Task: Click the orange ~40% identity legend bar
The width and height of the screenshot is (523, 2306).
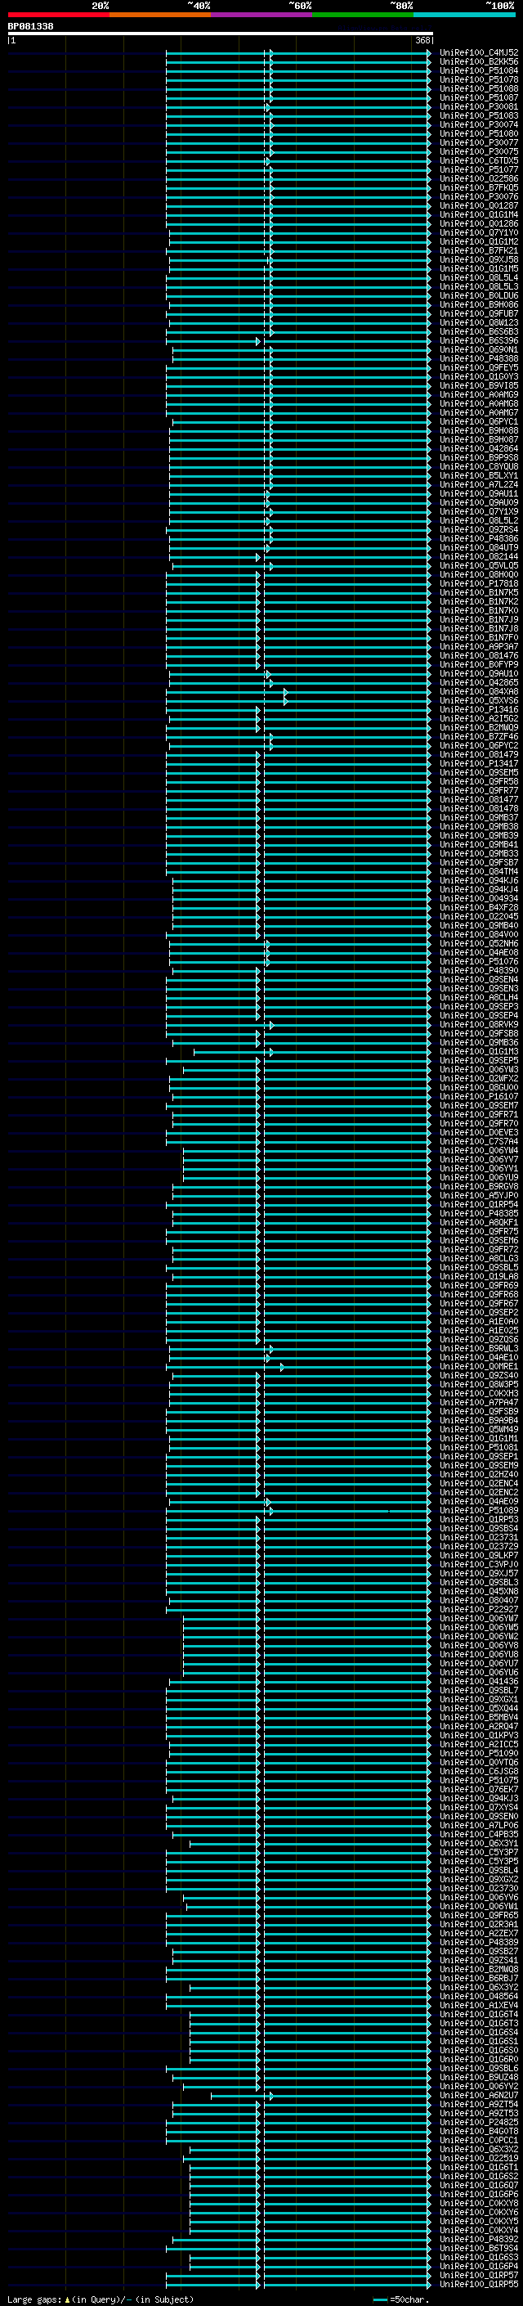Action: coord(160,15)
